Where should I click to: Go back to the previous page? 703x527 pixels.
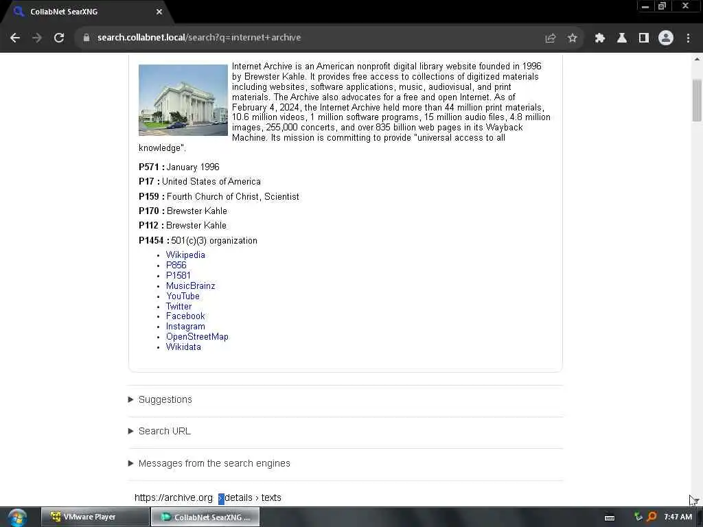coord(15,38)
